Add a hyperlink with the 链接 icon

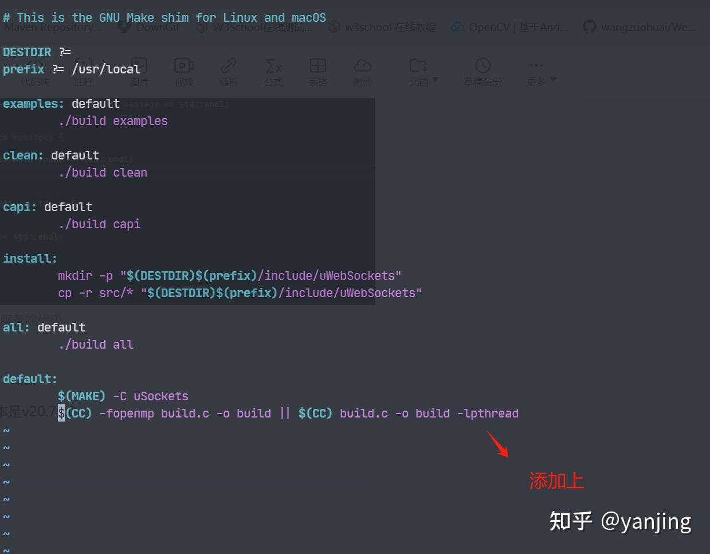tap(229, 66)
